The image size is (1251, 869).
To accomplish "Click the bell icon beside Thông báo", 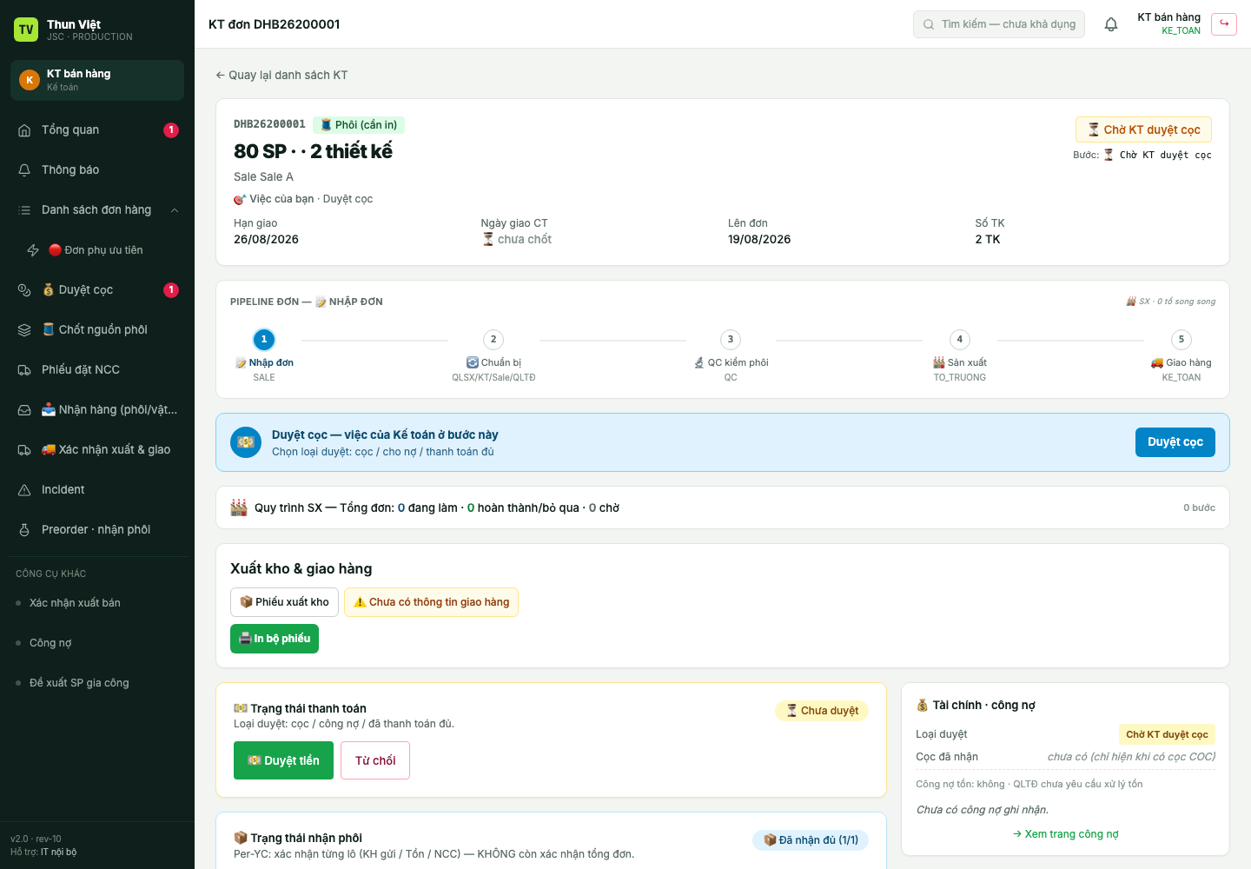I will tap(24, 170).
